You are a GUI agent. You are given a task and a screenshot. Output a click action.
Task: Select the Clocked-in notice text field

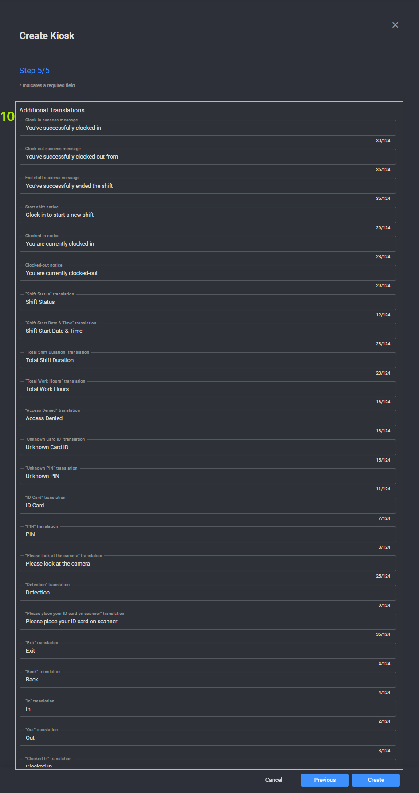coord(208,244)
